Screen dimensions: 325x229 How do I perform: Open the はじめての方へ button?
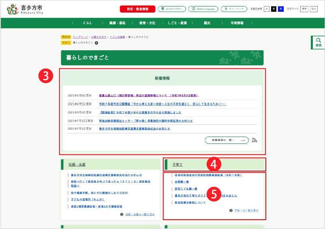(172, 9)
